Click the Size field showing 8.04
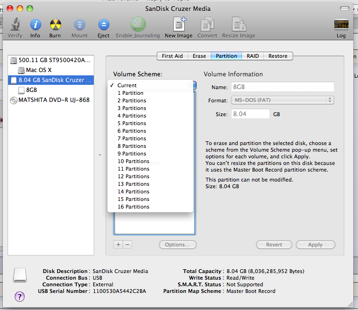This screenshot has height=310, width=358. 251,114
